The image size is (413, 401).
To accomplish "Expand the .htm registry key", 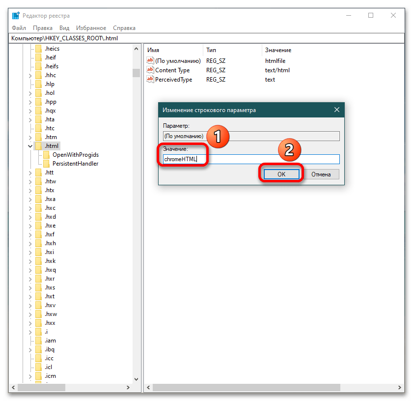I will (x=30, y=137).
